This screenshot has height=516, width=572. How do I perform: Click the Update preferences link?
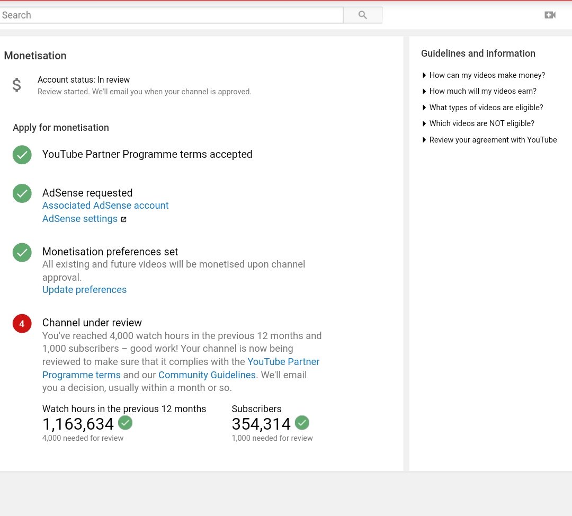click(x=84, y=290)
